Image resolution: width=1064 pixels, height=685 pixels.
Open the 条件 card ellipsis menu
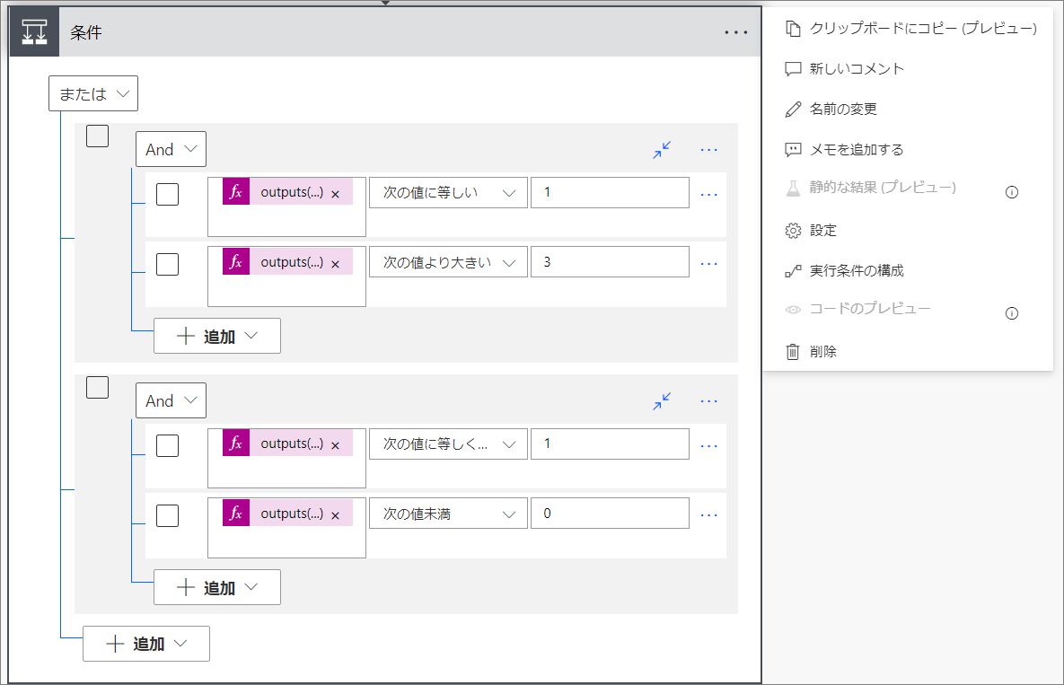[x=735, y=32]
